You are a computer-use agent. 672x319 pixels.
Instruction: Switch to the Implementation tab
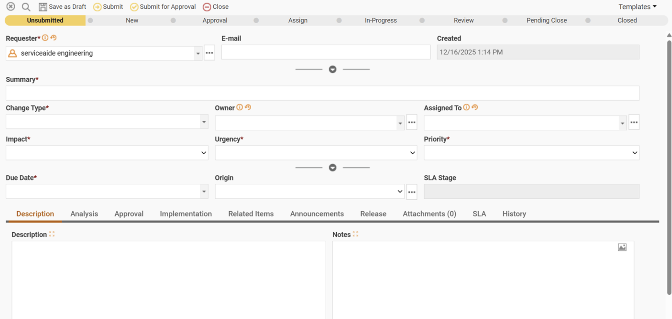[x=186, y=214]
